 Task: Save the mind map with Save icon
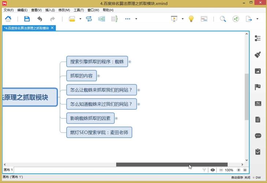tap(27, 19)
